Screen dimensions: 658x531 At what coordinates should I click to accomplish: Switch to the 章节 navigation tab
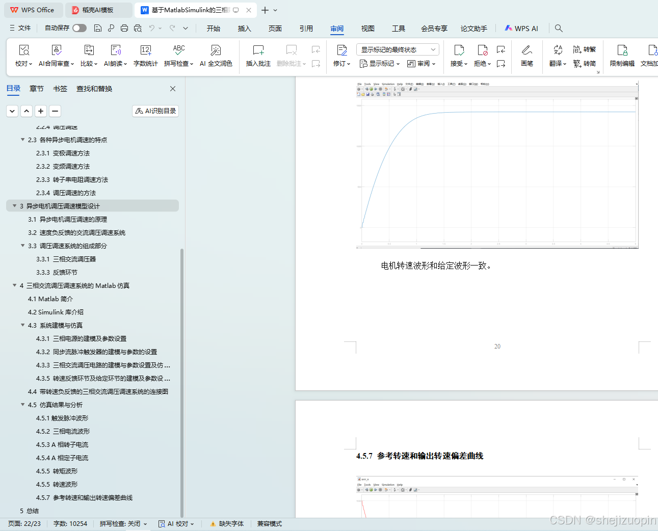(37, 89)
